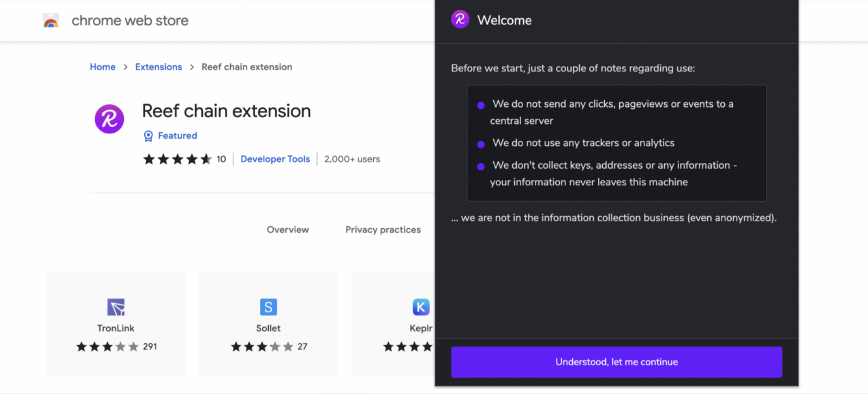Click the 'do not use any trackers' note

(x=583, y=143)
